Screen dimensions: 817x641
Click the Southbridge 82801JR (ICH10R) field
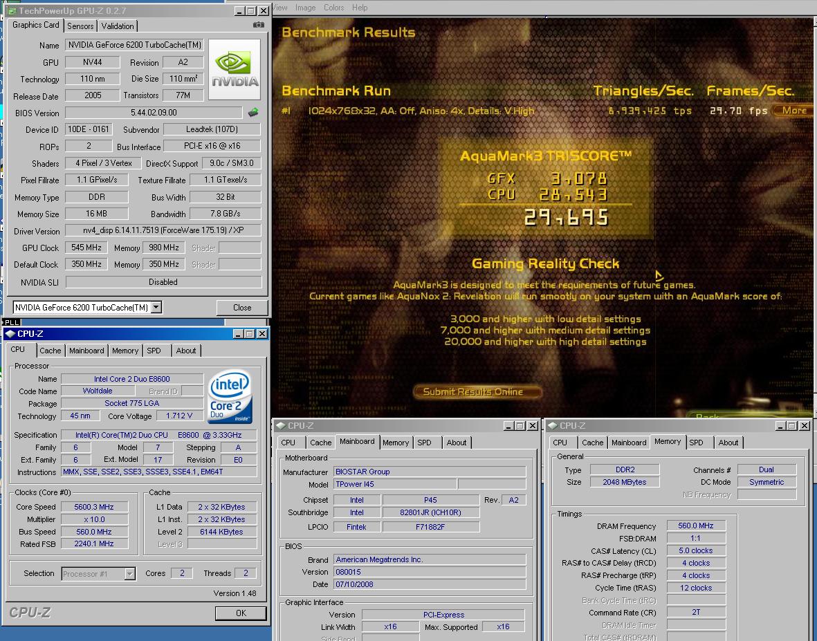(x=430, y=512)
